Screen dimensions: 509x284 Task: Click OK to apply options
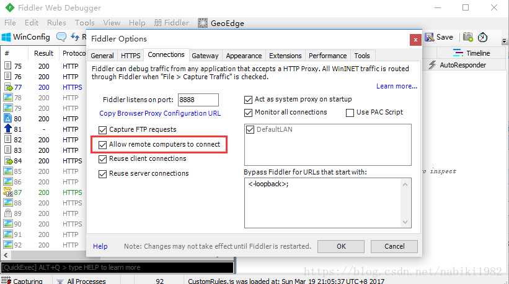[x=341, y=246]
